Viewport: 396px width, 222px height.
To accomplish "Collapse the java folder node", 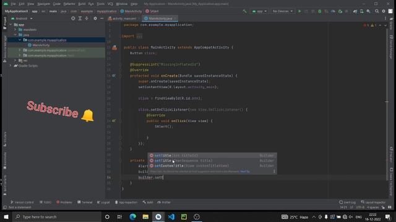I will tap(15, 35).
